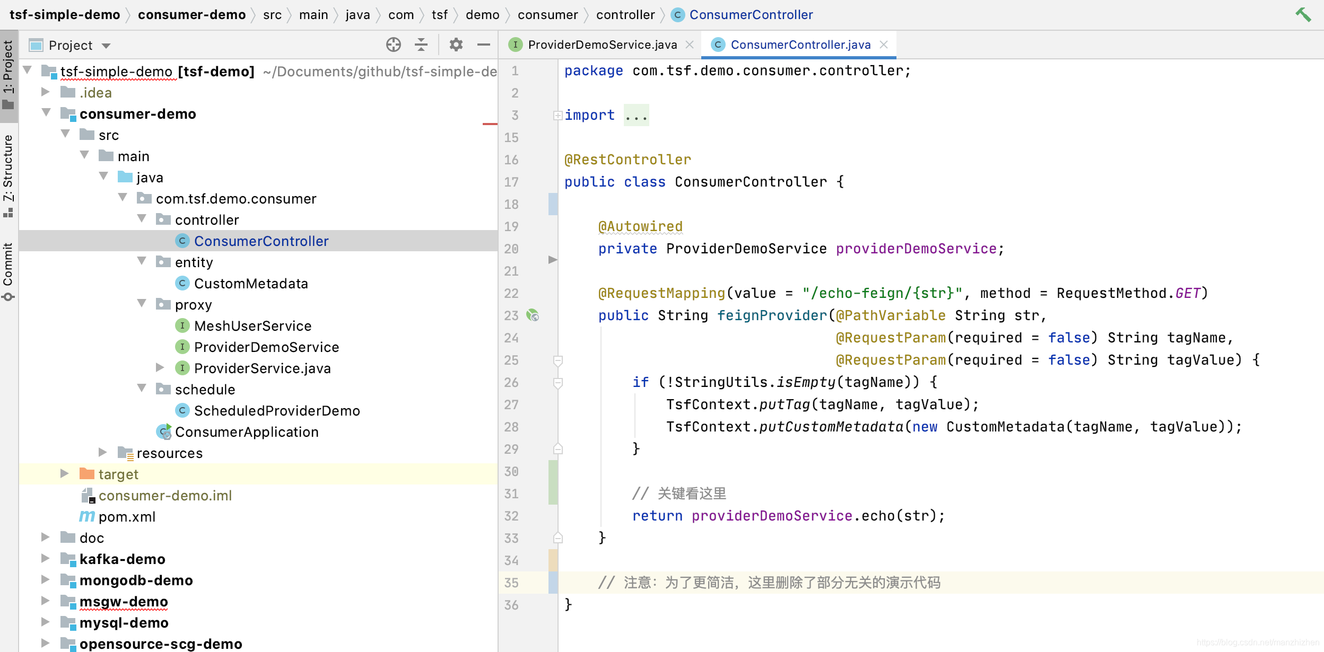Close the ConsumerController.java tab

point(884,45)
